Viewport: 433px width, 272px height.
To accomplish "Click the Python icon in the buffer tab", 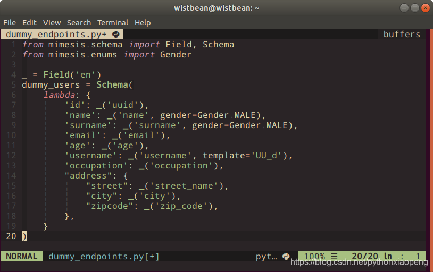I will pyautogui.click(x=116, y=34).
